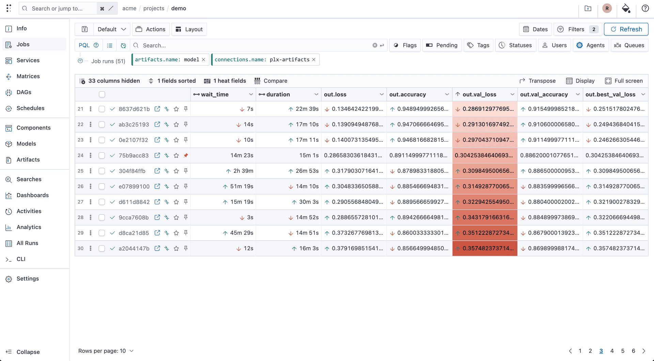
Task: Select the checkbox for run e07899100
Action: coord(102,186)
